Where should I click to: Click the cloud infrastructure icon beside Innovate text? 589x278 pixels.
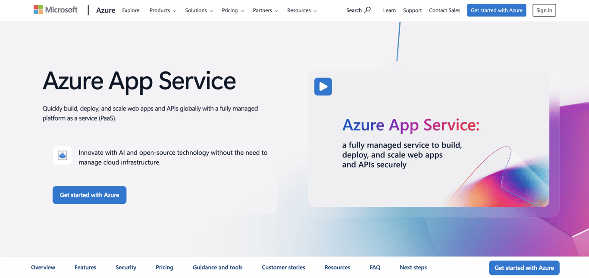tap(63, 155)
